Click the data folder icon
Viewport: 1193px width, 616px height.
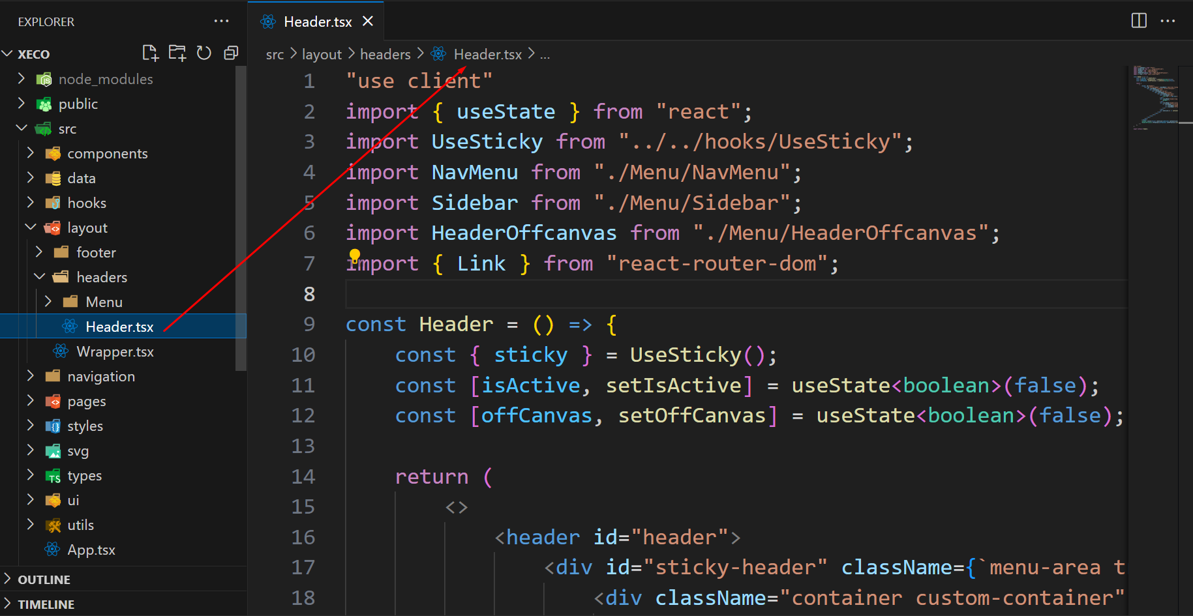pos(53,179)
